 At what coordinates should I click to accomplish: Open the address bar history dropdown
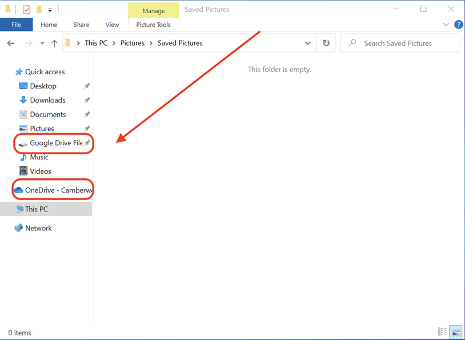click(x=308, y=43)
